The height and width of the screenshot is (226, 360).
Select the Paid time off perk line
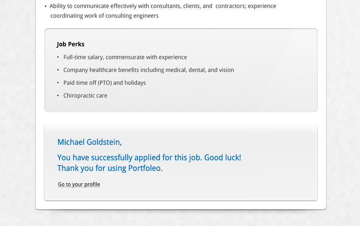click(x=104, y=83)
